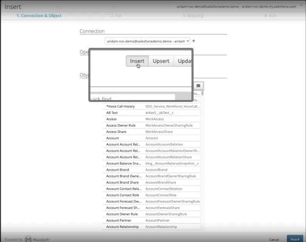Click the object list scrollbar
The width and height of the screenshot is (306, 242).
(x=202, y=93)
